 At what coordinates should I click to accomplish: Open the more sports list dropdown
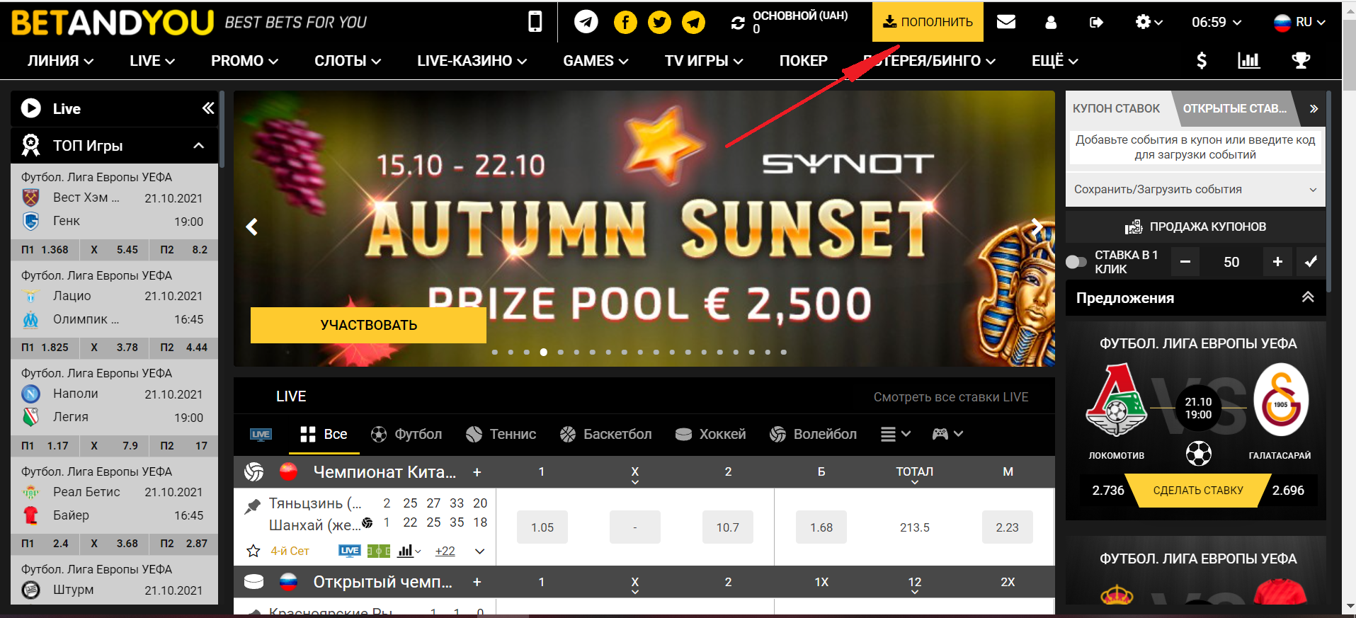(x=895, y=434)
